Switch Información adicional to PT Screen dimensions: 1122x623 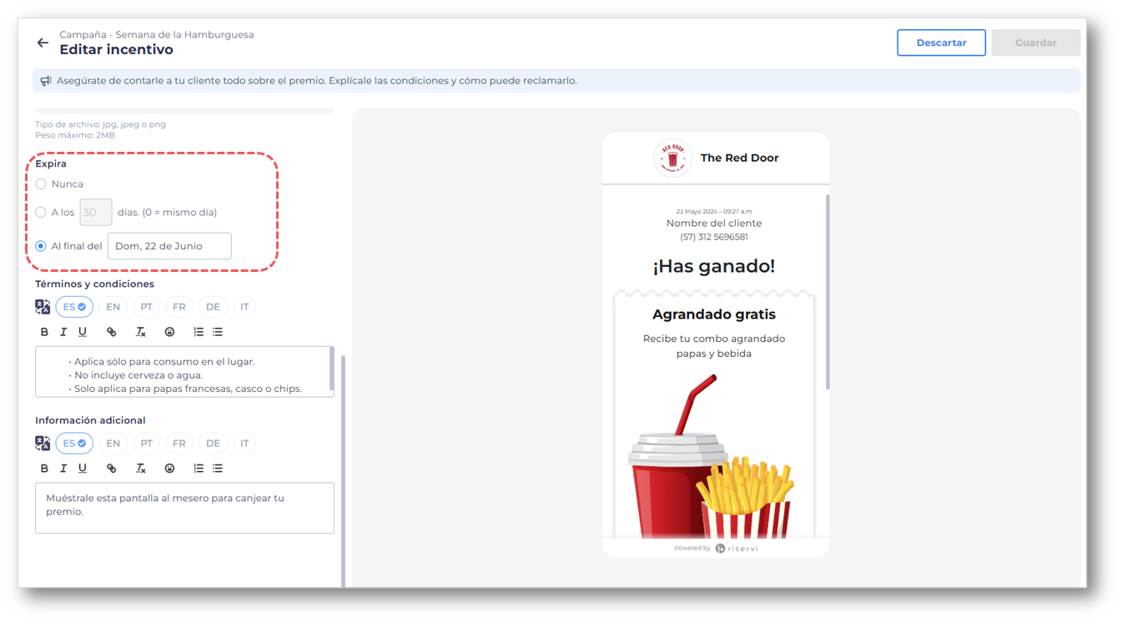tap(147, 444)
